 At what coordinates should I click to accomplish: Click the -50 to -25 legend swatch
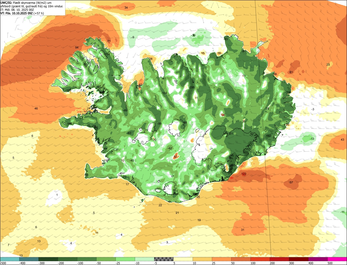(x=106, y=259)
